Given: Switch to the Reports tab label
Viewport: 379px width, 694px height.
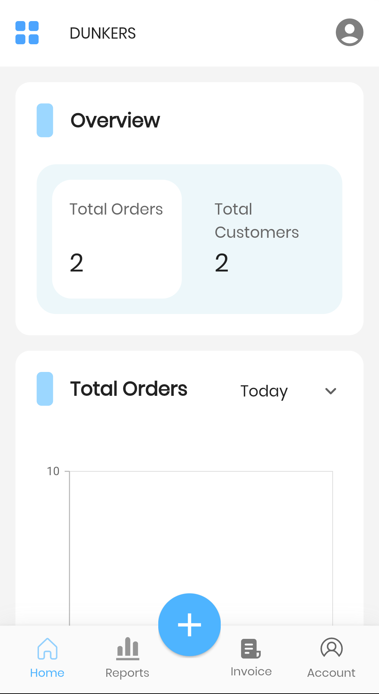Looking at the screenshot, I should pos(127,673).
